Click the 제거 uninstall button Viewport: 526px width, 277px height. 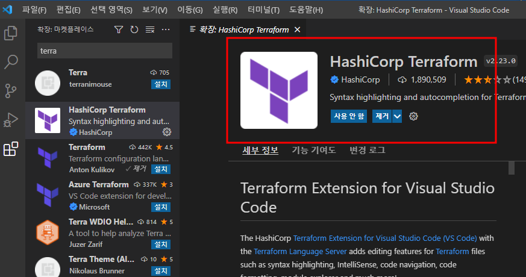coord(382,116)
